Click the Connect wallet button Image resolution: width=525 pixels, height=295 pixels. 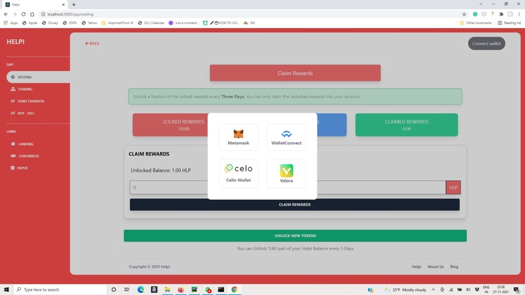487,44
